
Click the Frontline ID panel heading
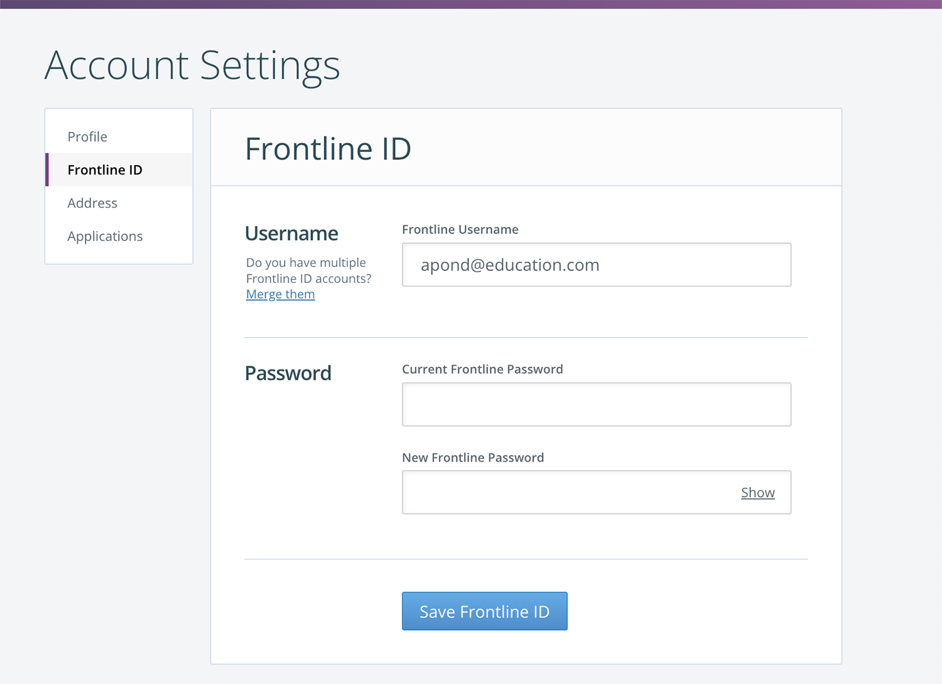pyautogui.click(x=328, y=149)
